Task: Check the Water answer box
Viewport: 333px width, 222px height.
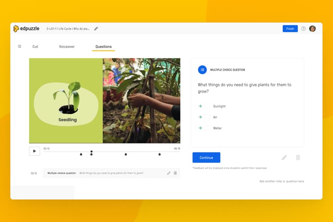Action: pyautogui.click(x=207, y=128)
